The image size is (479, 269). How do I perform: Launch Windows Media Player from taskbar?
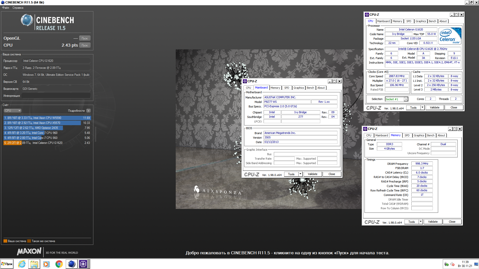pyautogui.click(x=46, y=264)
